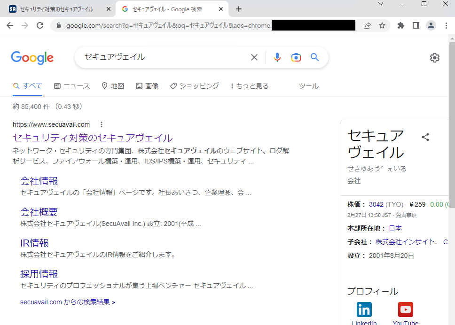
Task: Click in the Google search input field
Action: [165, 57]
